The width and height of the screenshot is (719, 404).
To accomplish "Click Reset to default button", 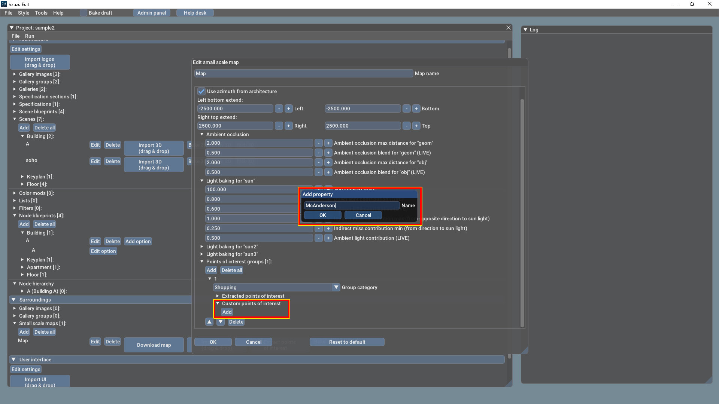I will click(x=347, y=342).
